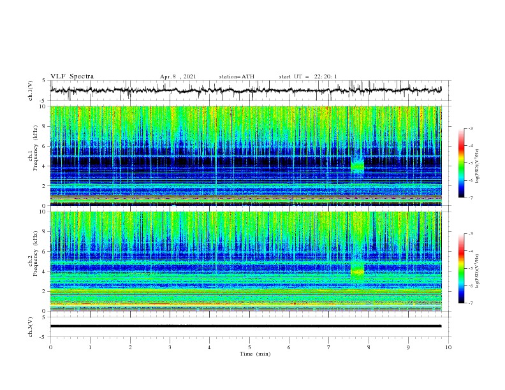Click the "ch.3(V)" waveform axis label
Screen dimensions: 505x390
[x=31, y=327]
